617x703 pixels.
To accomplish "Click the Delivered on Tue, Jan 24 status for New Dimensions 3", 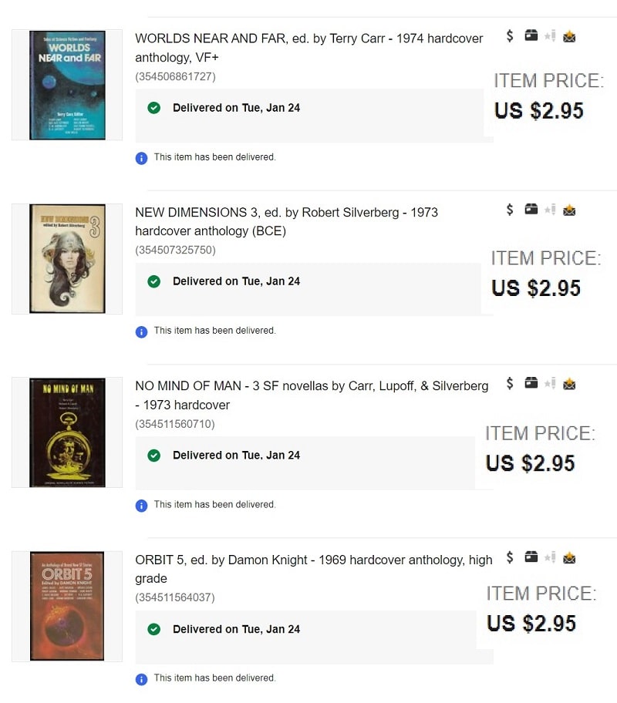I will [237, 281].
